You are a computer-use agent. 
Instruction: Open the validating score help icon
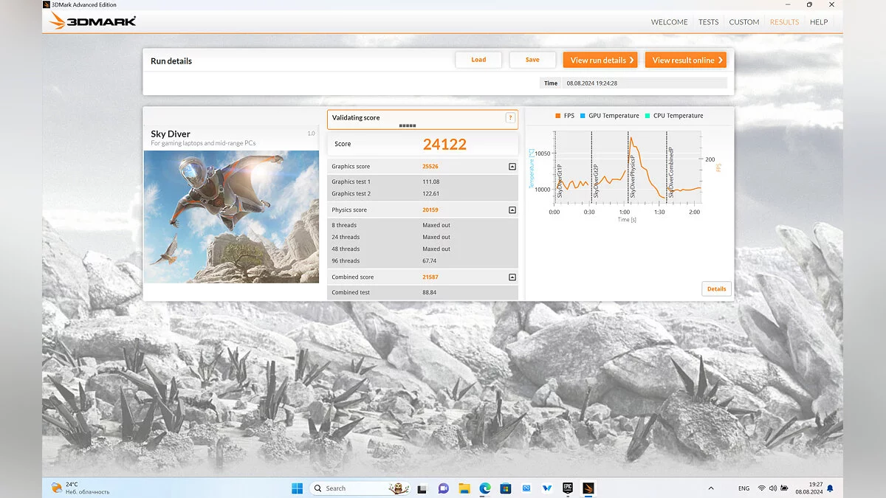pyautogui.click(x=510, y=118)
